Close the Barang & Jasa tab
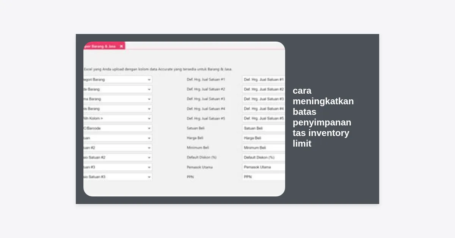Image resolution: width=455 pixels, height=238 pixels. (121, 46)
